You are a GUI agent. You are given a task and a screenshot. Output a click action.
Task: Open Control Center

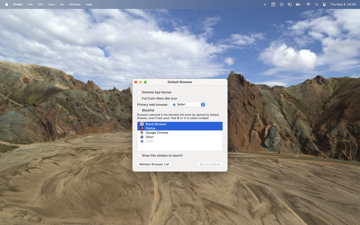(x=324, y=5)
